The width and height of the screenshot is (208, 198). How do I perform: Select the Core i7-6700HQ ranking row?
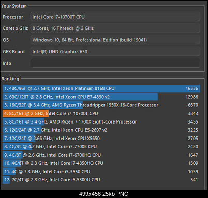coord(101,155)
